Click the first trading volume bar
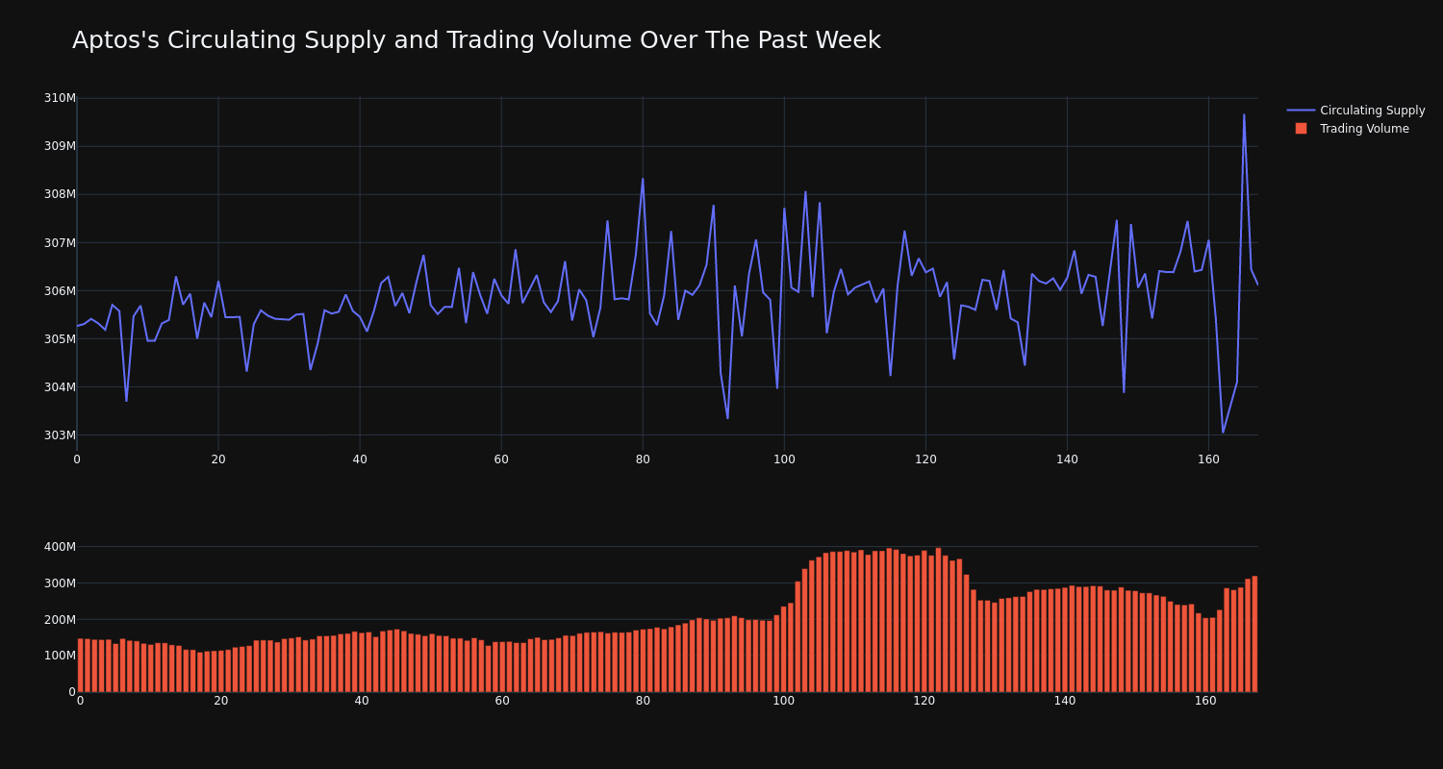The image size is (1443, 769). point(80,665)
